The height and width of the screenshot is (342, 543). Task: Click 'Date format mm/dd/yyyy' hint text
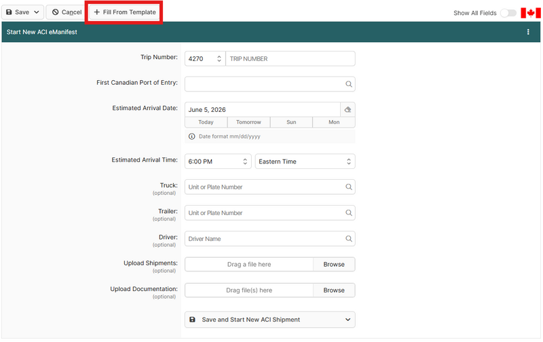(x=229, y=136)
